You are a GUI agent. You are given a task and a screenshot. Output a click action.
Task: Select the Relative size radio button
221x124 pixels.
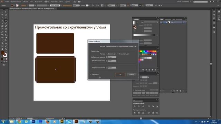pos(117,54)
